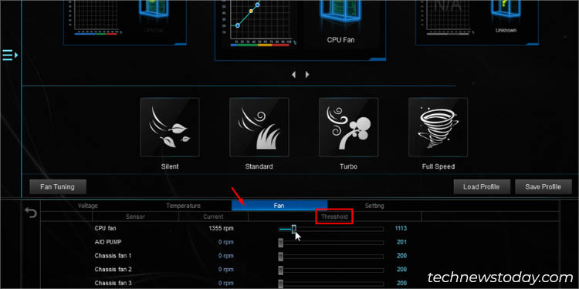The width and height of the screenshot is (579, 289).
Task: Click the Chassis fan 2 sensor label
Action: coord(113,270)
